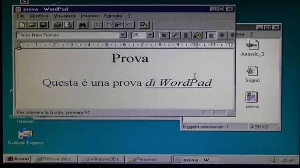This screenshot has width=300, height=168.
Task: Open the File menu in WordPad
Action: tap(21, 16)
